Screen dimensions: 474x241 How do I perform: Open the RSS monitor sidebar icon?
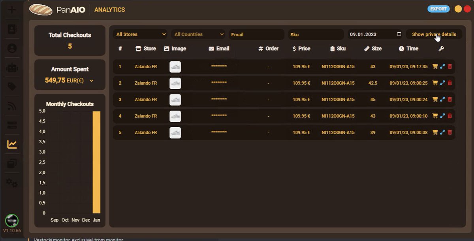click(x=12, y=106)
